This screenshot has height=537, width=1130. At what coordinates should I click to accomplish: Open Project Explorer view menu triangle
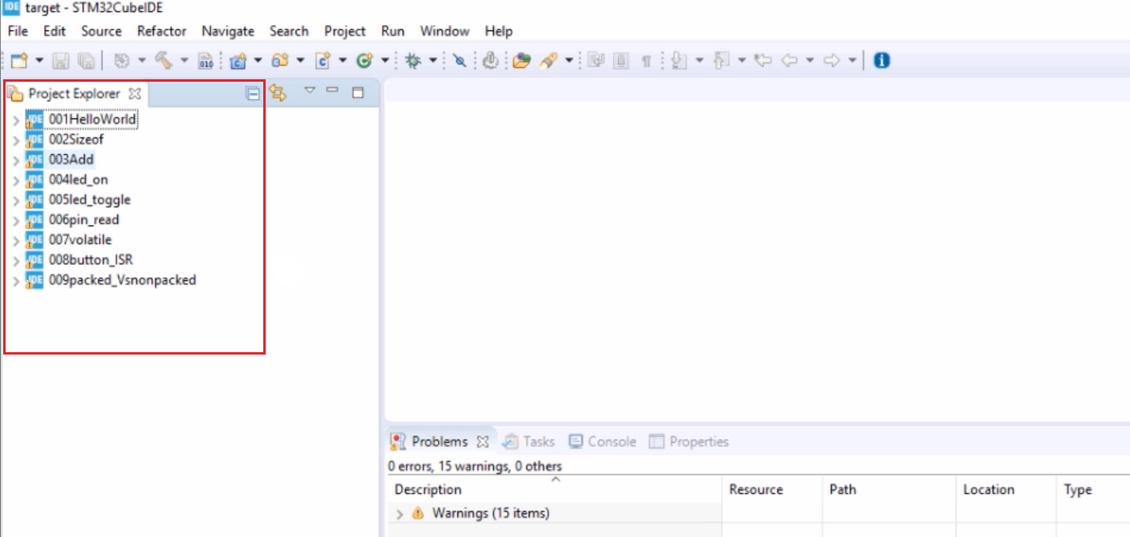310,90
